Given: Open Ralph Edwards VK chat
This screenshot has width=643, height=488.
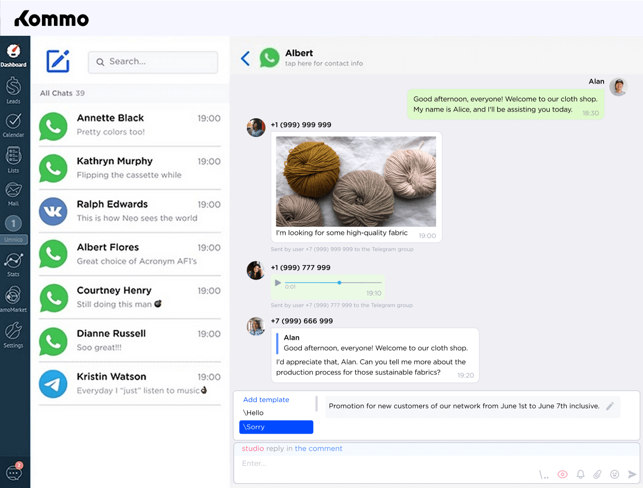Looking at the screenshot, I should point(130,211).
